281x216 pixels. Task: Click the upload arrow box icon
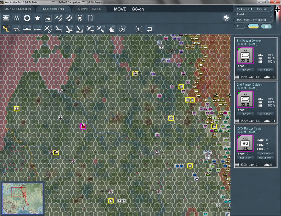pyautogui.click(x=139, y=29)
